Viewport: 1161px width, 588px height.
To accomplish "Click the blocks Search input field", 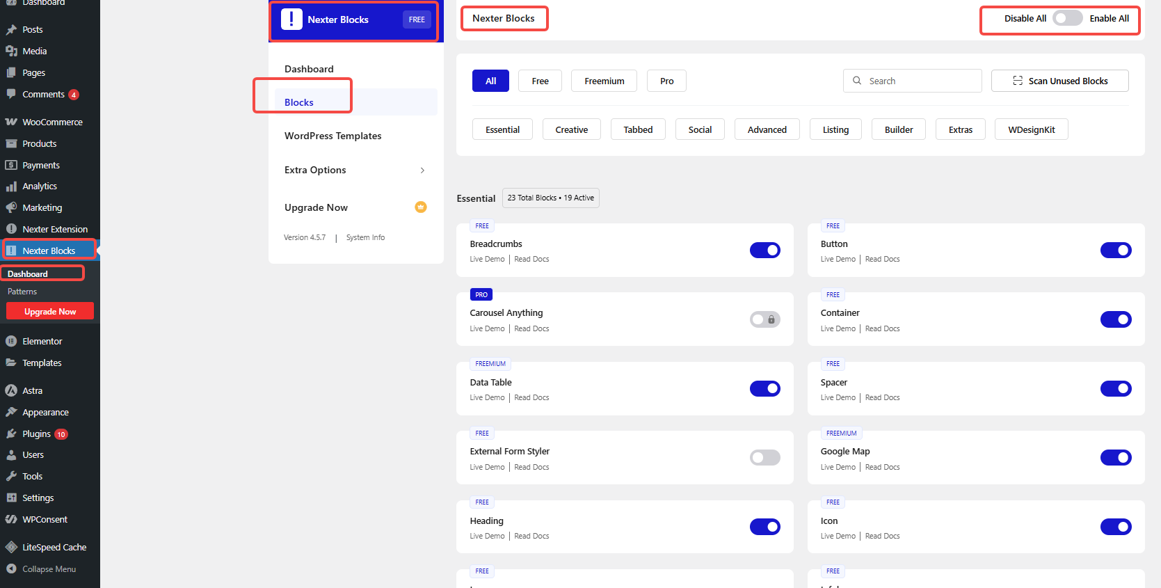I will [912, 81].
